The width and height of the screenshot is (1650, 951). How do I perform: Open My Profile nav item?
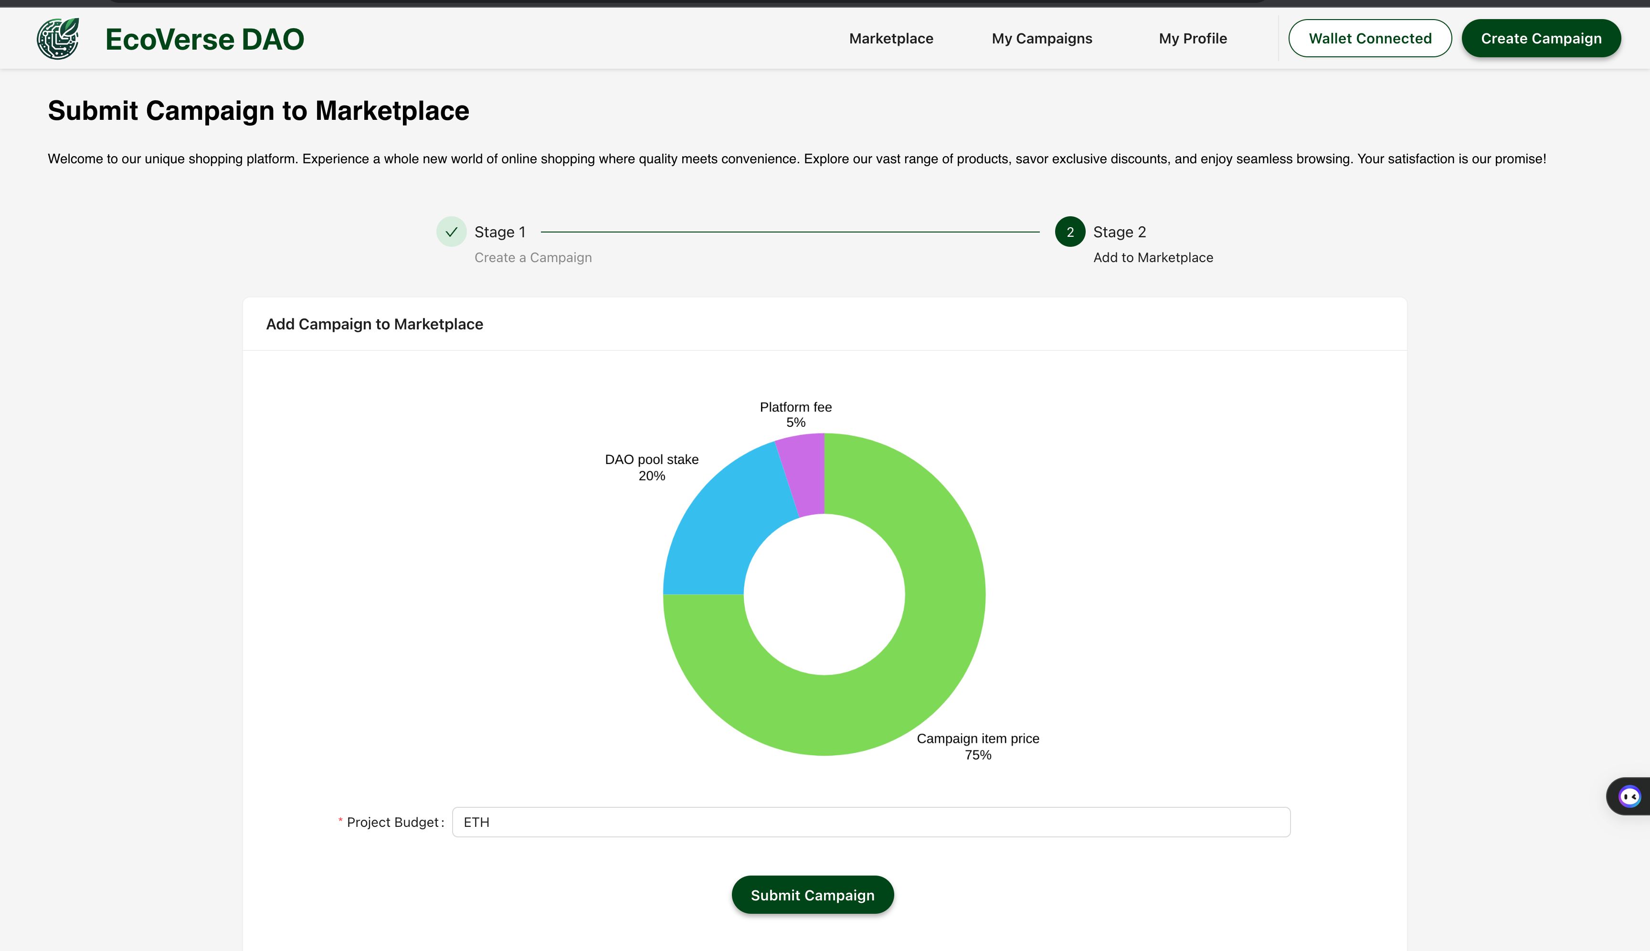point(1193,39)
